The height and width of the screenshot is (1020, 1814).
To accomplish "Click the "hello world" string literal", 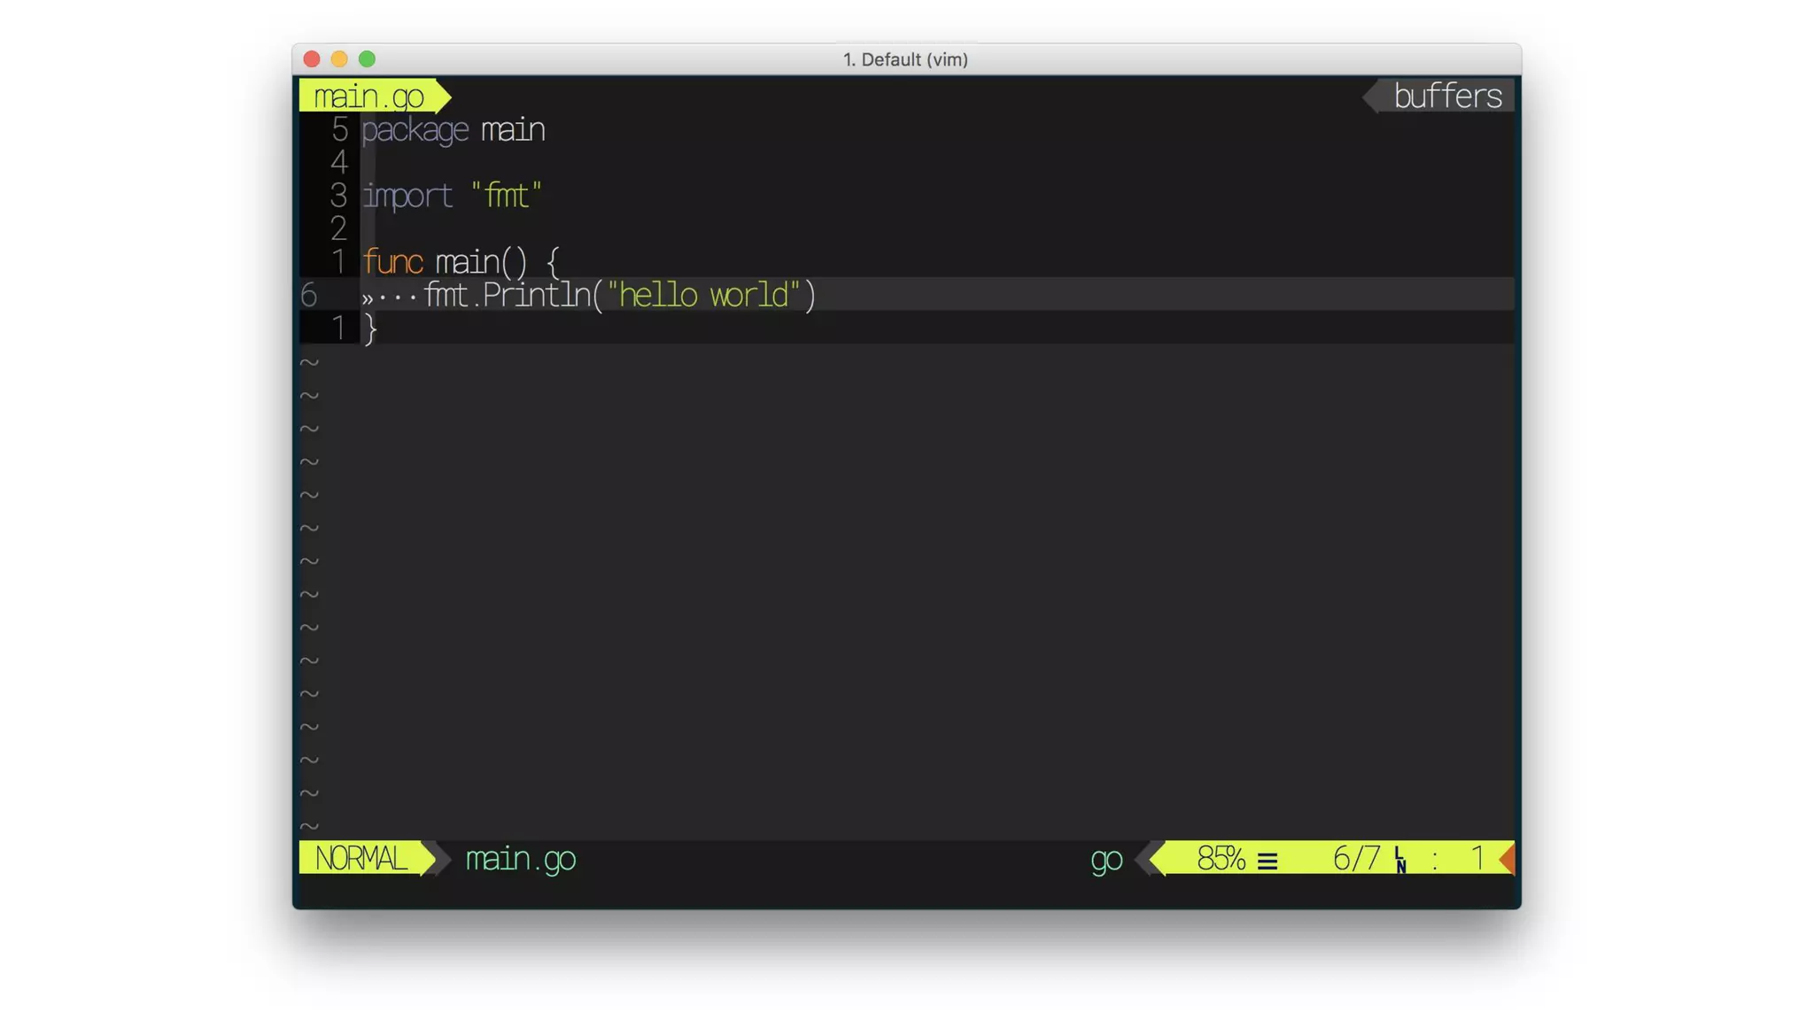I will (x=704, y=295).
